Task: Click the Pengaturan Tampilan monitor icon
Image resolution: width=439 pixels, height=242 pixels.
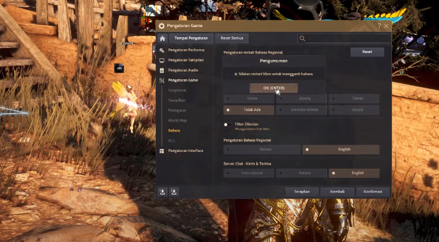Action: pyautogui.click(x=162, y=60)
